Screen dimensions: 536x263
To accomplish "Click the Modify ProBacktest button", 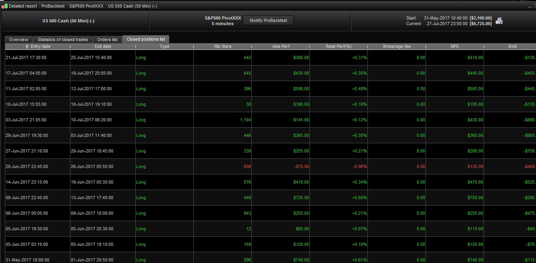I will (268, 20).
